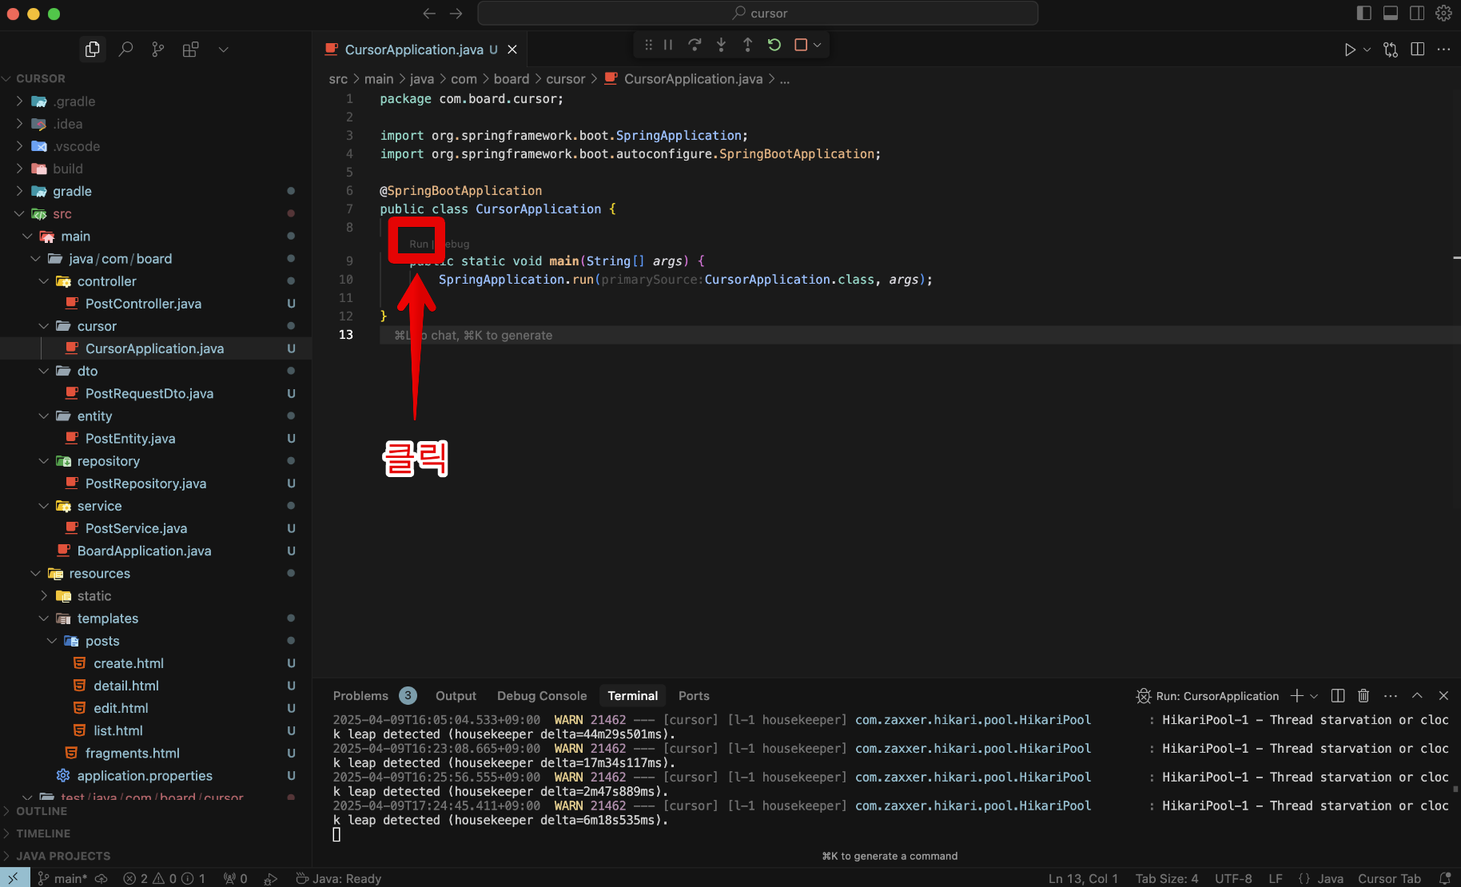Open the Extensions view icon
The height and width of the screenshot is (887, 1461).
tap(190, 50)
